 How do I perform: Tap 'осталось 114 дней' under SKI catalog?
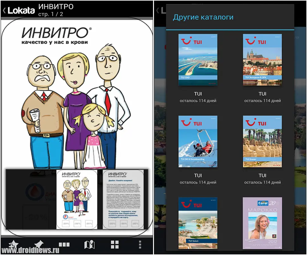[x=198, y=182]
